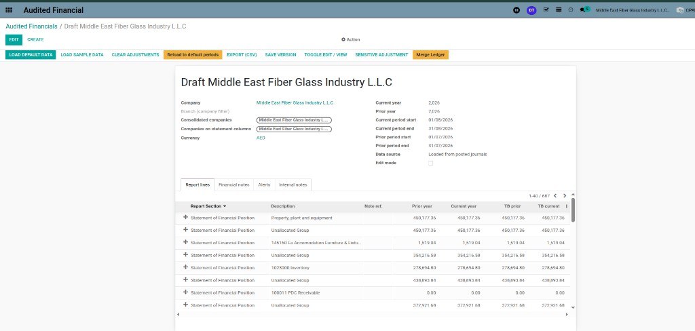Image resolution: width=695 pixels, height=331 pixels.
Task: Click EXPORT (CSV)
Action: click(242, 55)
